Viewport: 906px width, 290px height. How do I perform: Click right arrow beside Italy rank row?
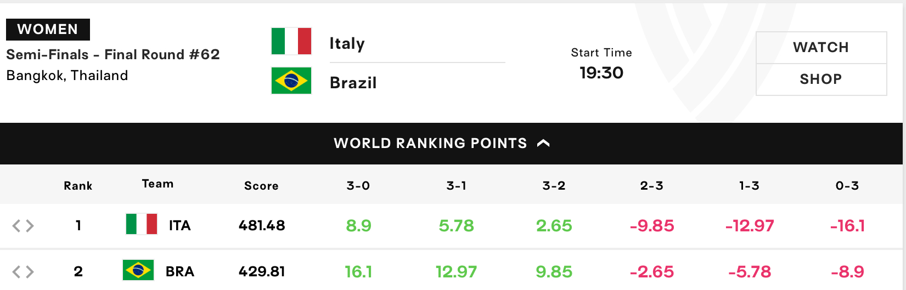point(30,226)
